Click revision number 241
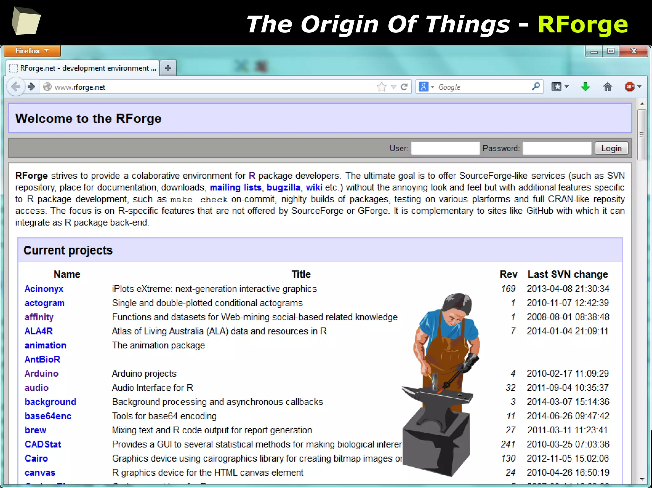This screenshot has width=652, height=488. tap(508, 444)
